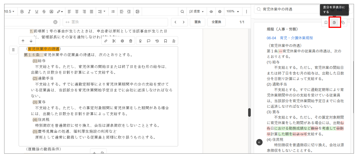Open the 100% zoom level dropdown

tap(233, 12)
